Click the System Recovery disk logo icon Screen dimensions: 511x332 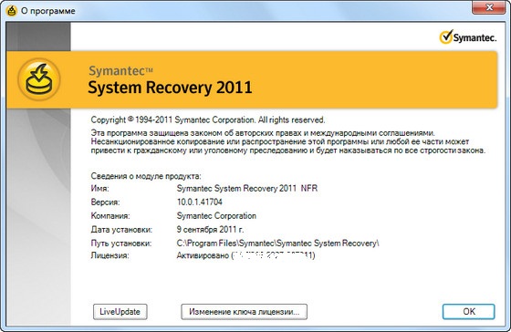(x=39, y=79)
